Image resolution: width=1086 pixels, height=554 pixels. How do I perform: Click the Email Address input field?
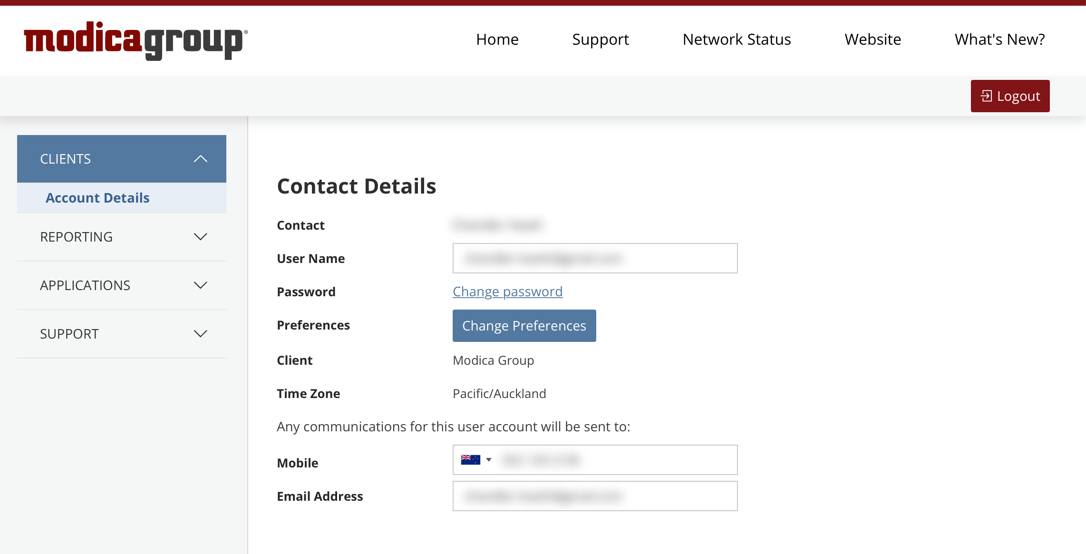click(x=595, y=496)
